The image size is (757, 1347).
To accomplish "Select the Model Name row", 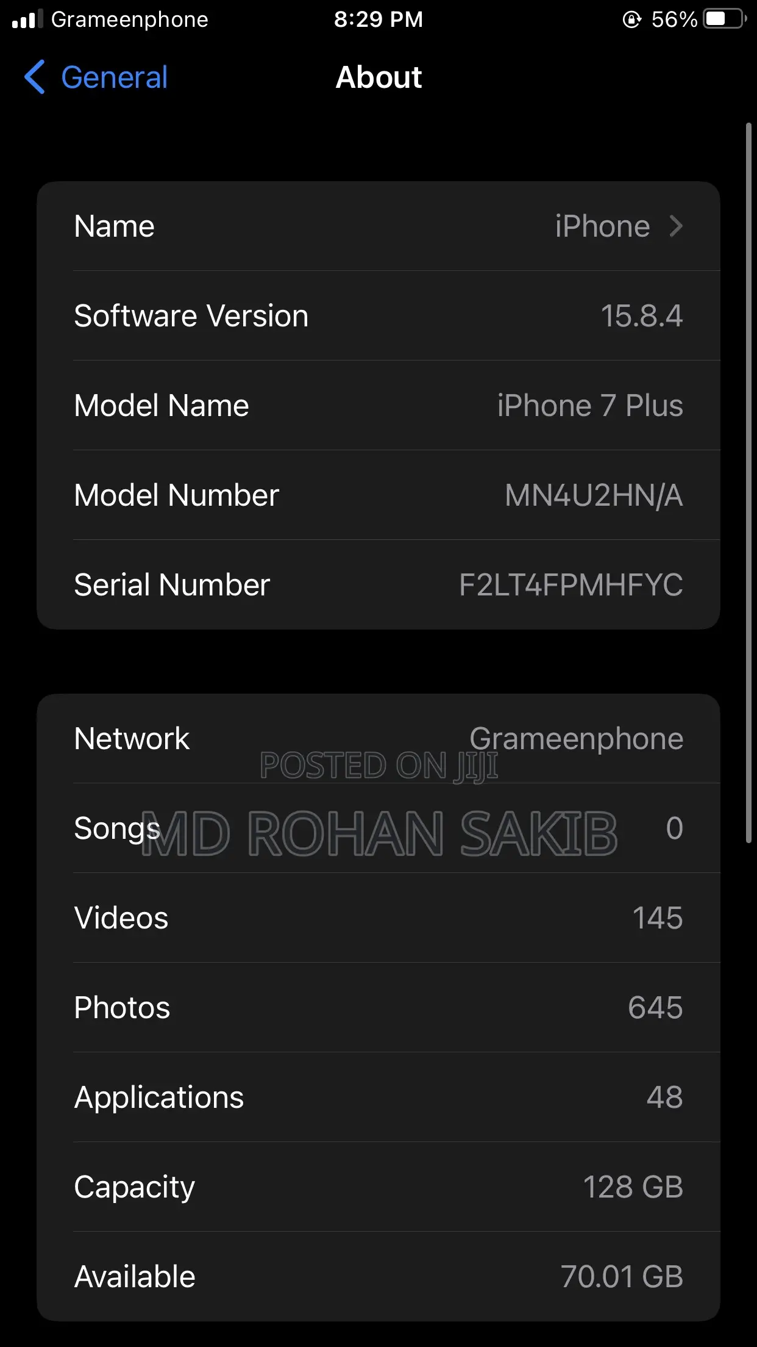I will click(x=378, y=406).
